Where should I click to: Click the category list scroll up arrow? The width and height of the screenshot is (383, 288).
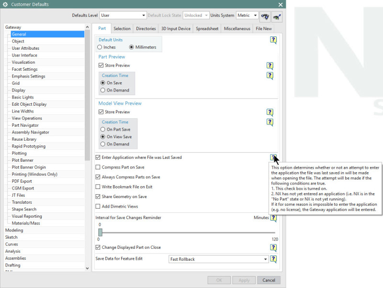click(88, 27)
